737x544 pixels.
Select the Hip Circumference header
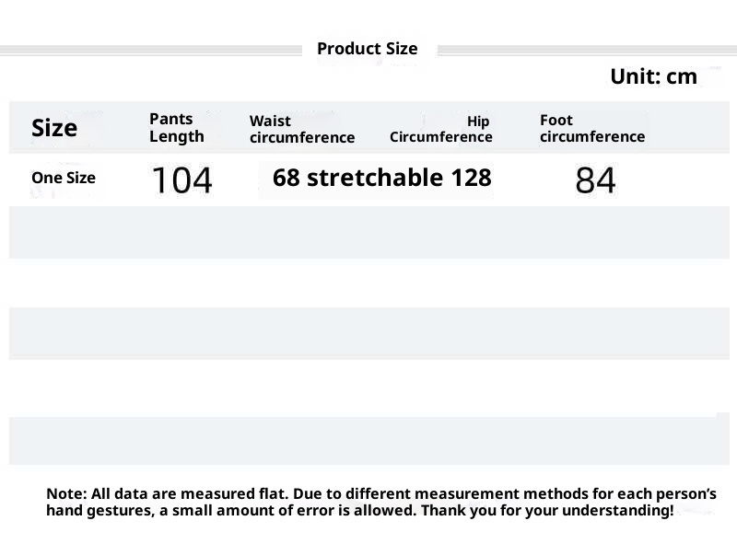tap(441, 130)
